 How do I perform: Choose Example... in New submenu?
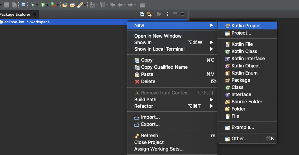point(247,127)
